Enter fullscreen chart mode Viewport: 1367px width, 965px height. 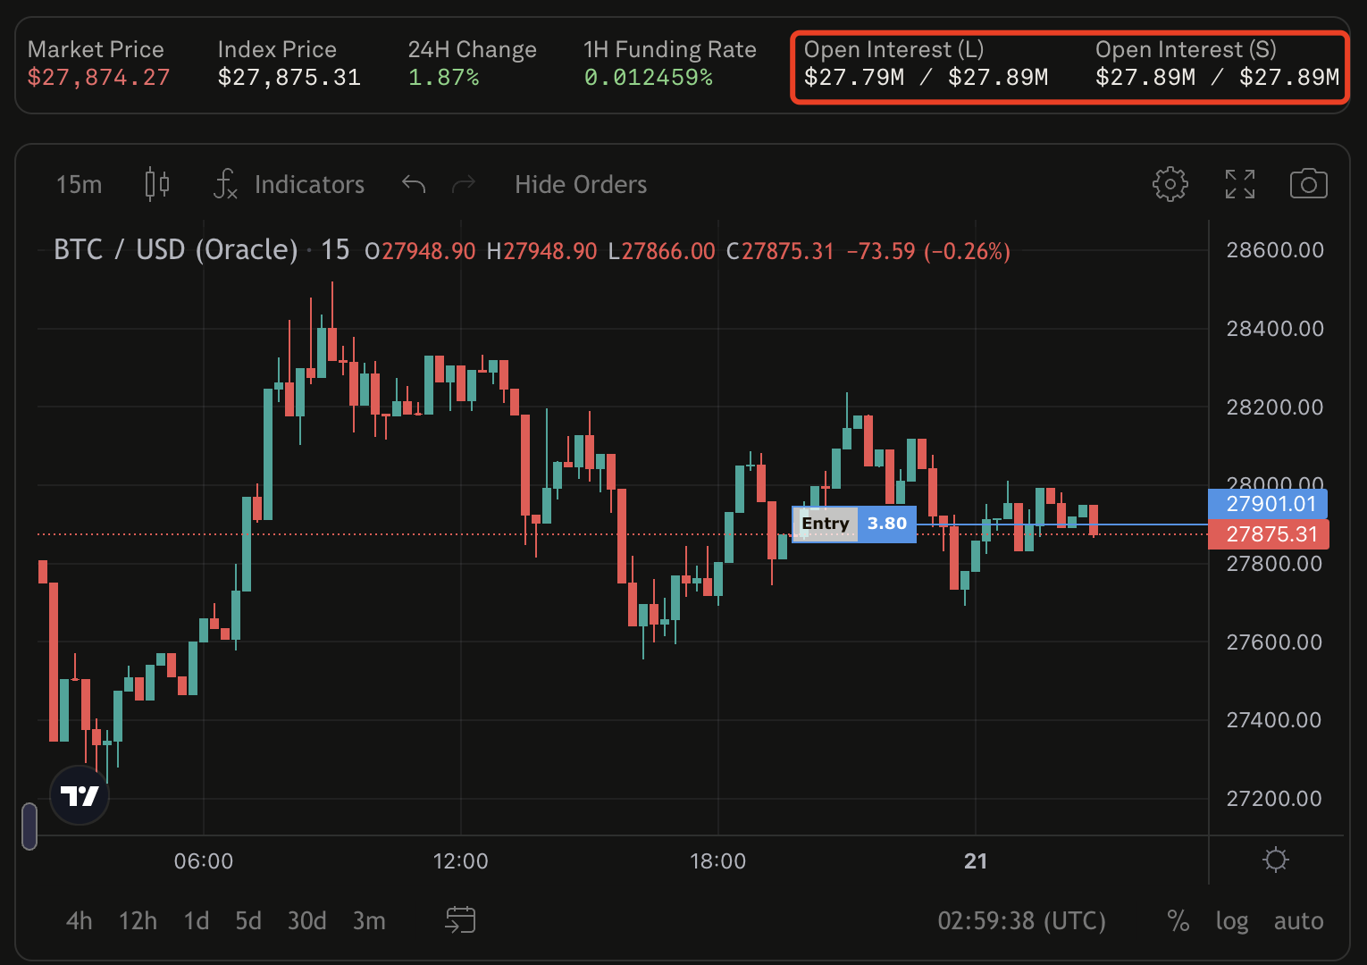pos(1239,184)
